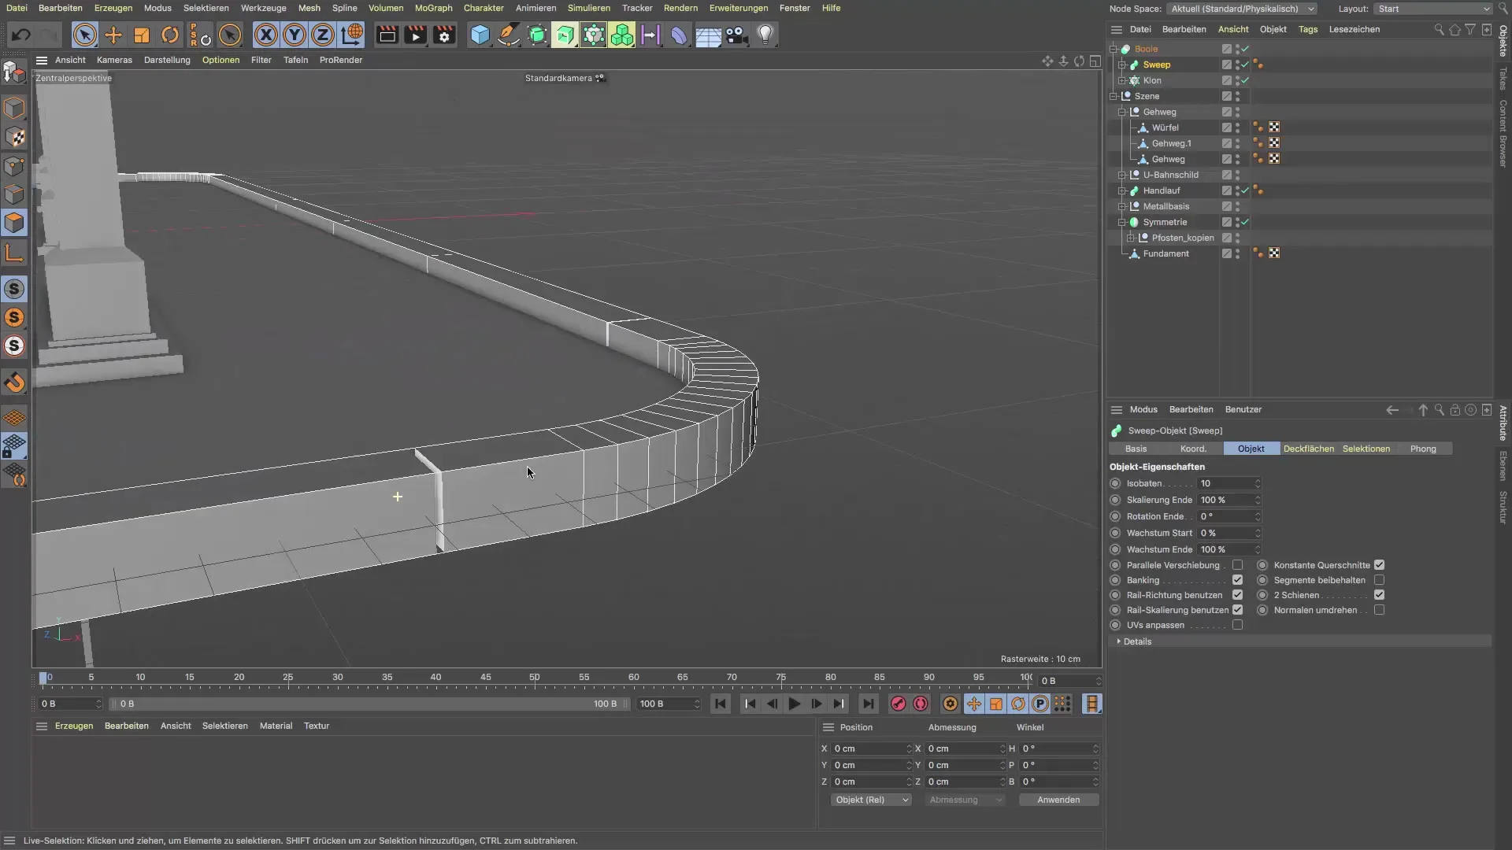Enable Parallele Verschiebung checkbox
The width and height of the screenshot is (1512, 850).
(1237, 564)
